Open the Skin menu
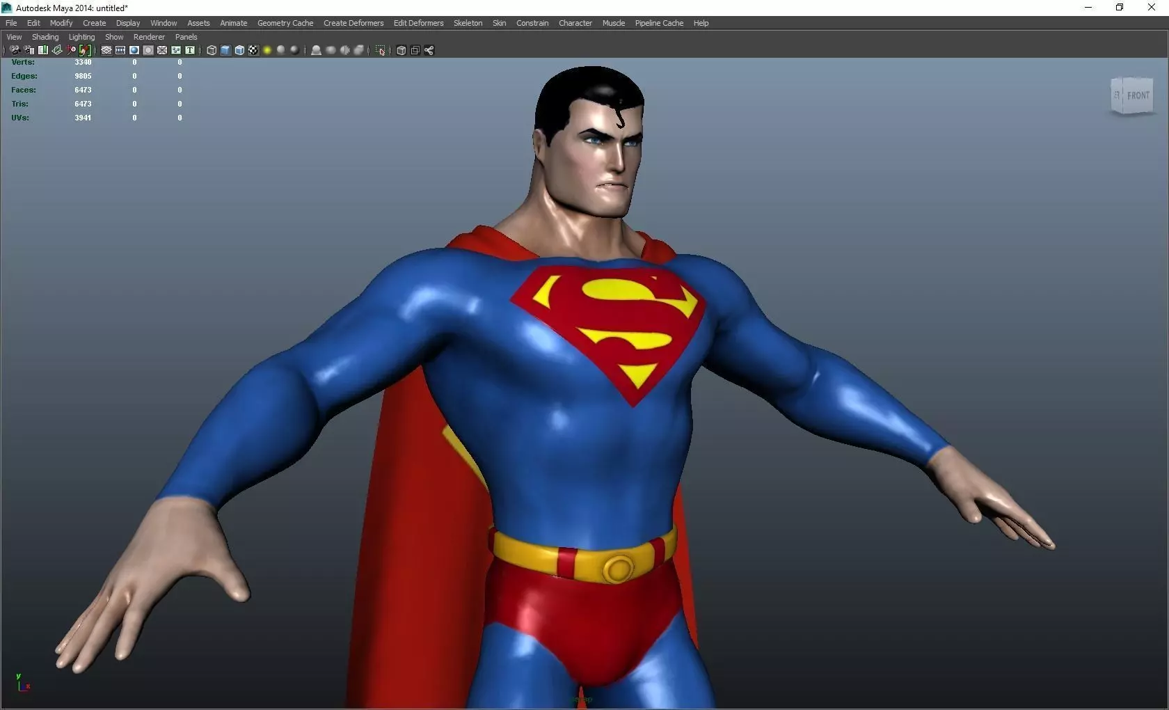 coord(500,23)
